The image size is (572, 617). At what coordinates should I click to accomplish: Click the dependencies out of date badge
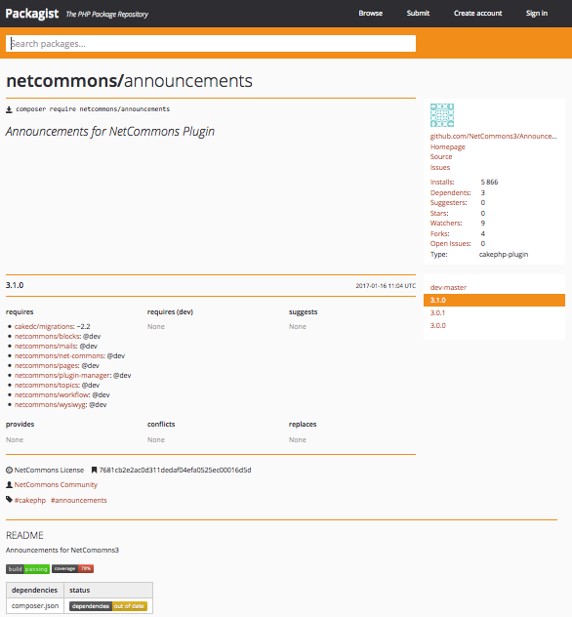(x=108, y=606)
